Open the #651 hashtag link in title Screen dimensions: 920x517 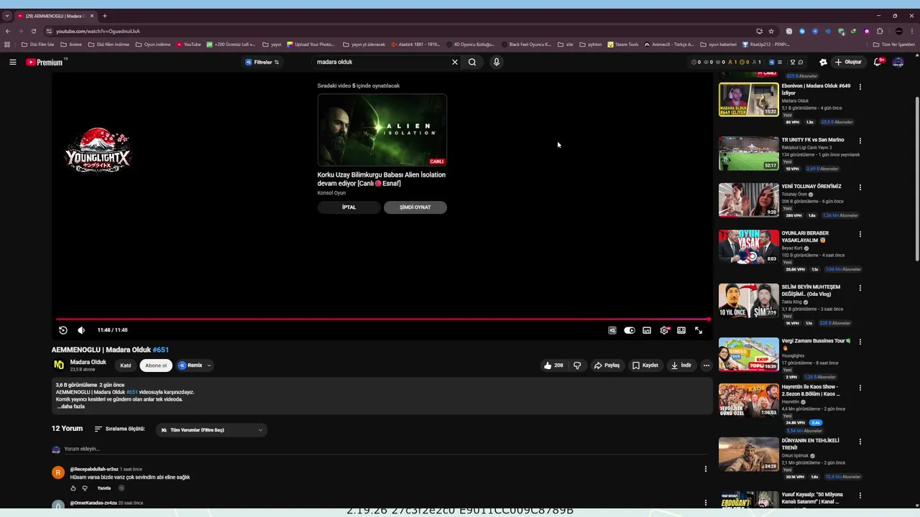tap(160, 350)
